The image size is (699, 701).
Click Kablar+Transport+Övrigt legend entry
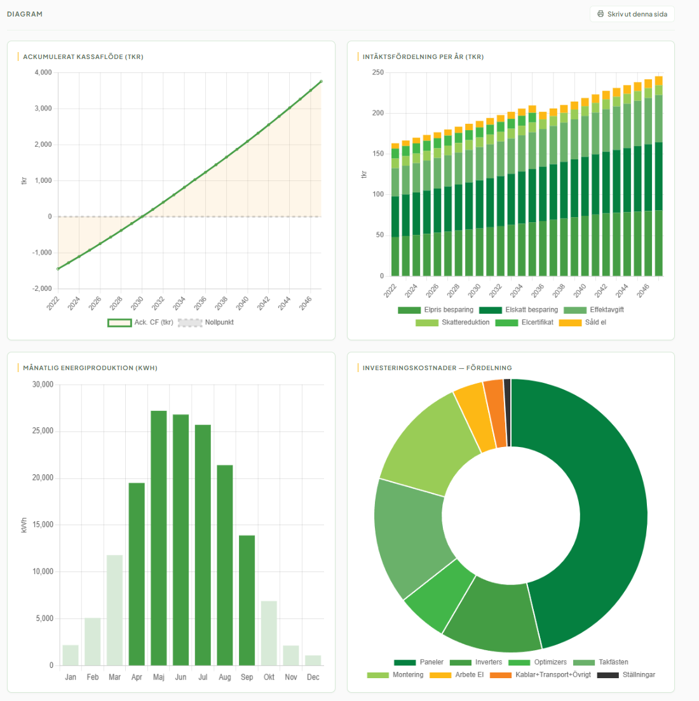tap(541, 675)
